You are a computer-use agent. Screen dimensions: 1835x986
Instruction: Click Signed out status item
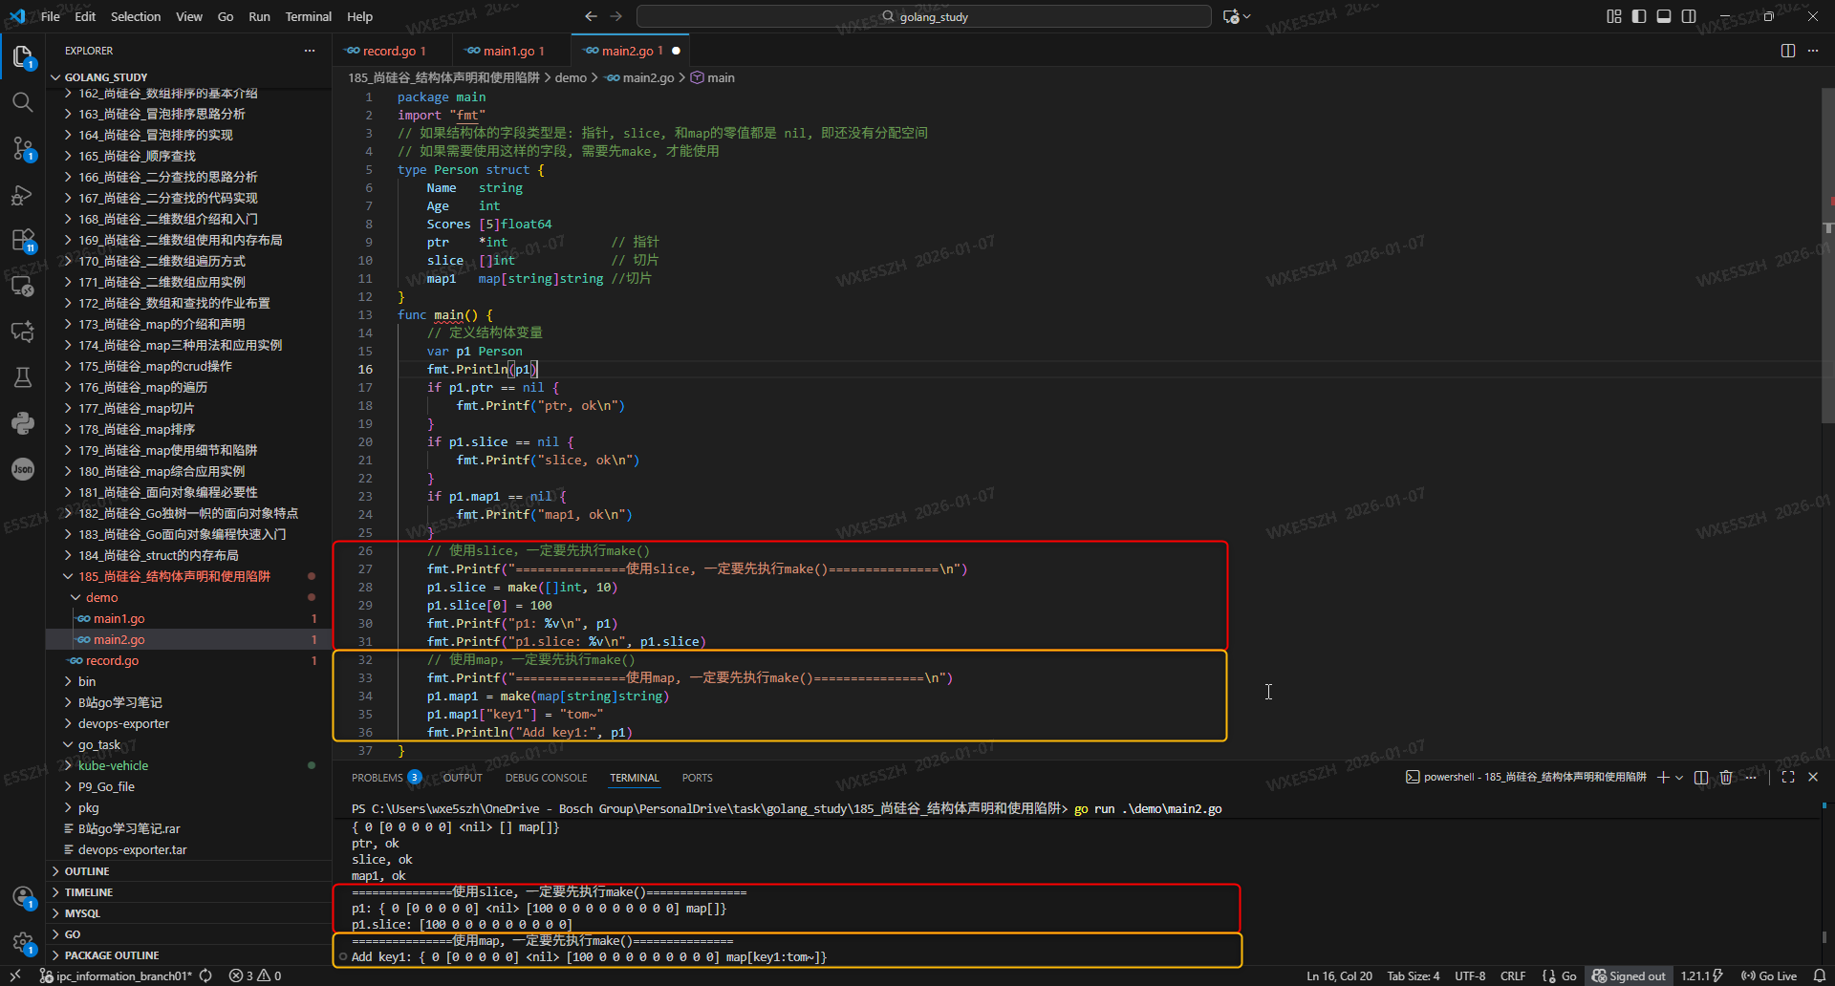tap(1630, 975)
